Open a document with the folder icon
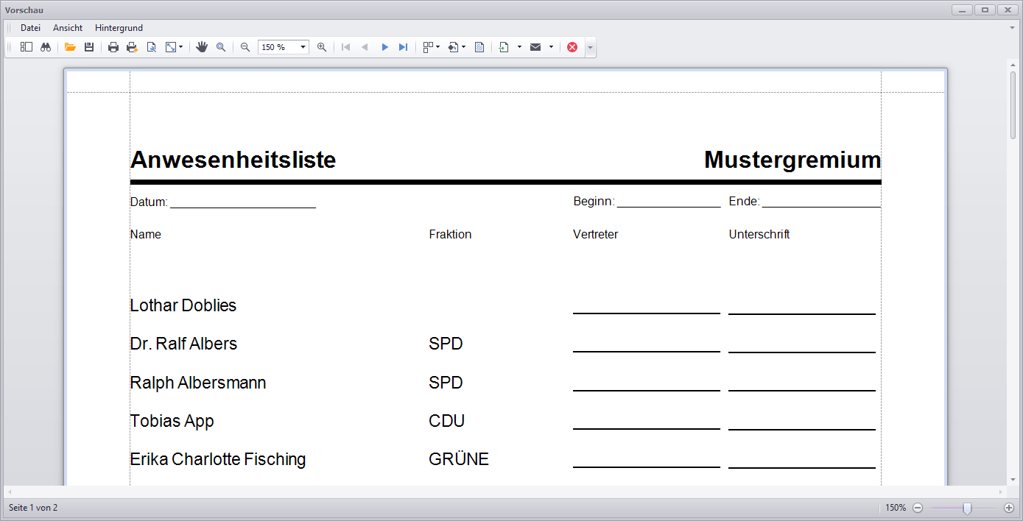The height and width of the screenshot is (521, 1023). (70, 47)
